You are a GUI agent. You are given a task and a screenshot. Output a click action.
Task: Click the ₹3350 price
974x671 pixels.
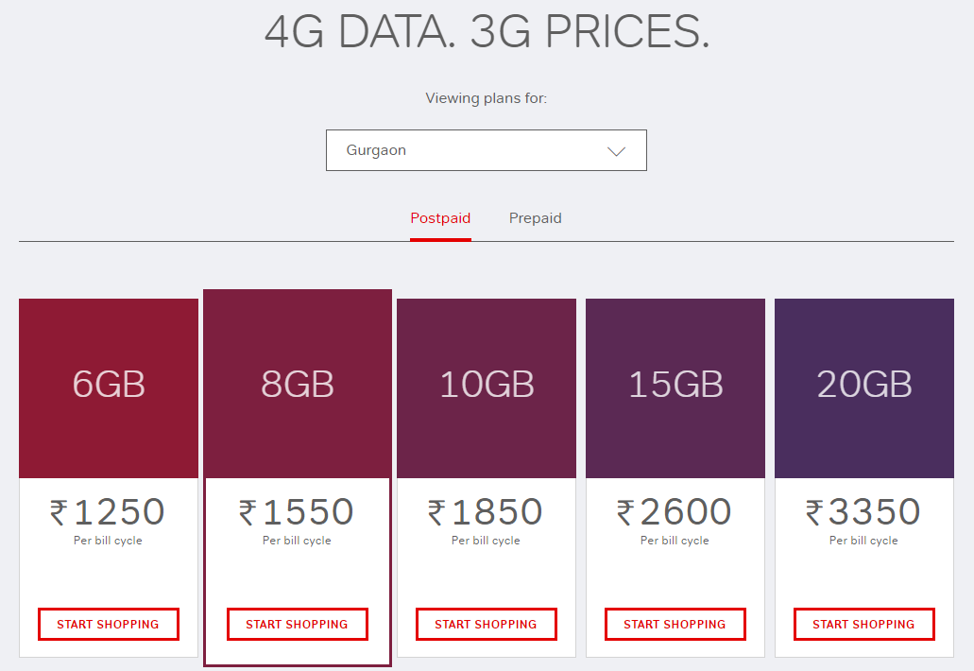(863, 512)
